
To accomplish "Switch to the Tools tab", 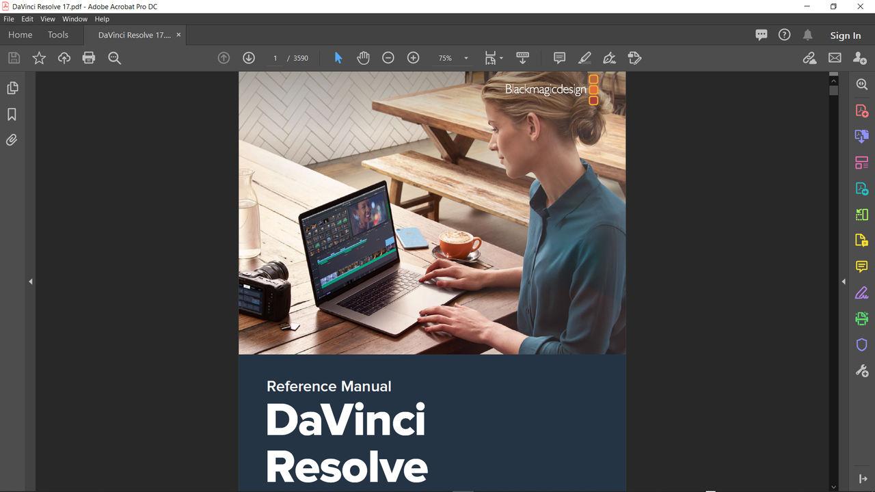I will point(58,35).
